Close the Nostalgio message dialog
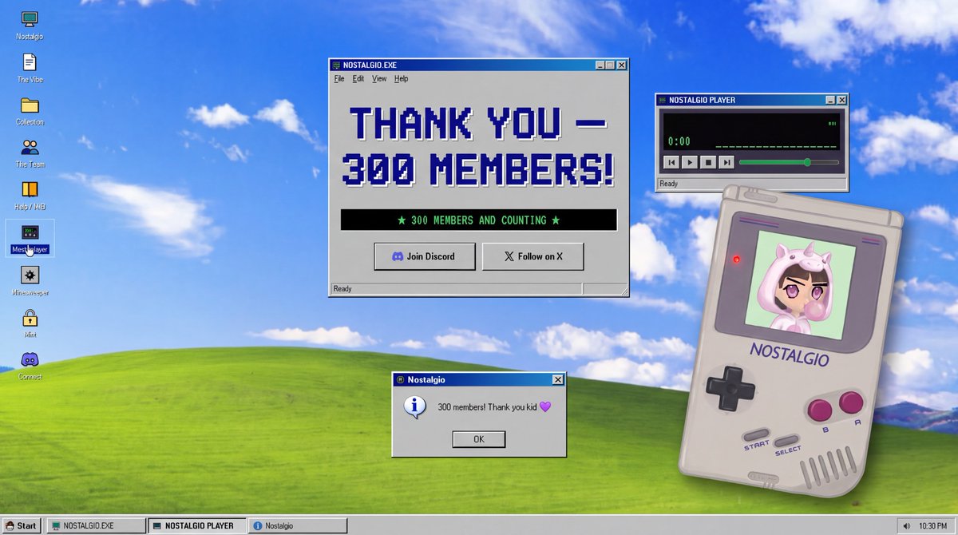The width and height of the screenshot is (958, 535). (557, 380)
